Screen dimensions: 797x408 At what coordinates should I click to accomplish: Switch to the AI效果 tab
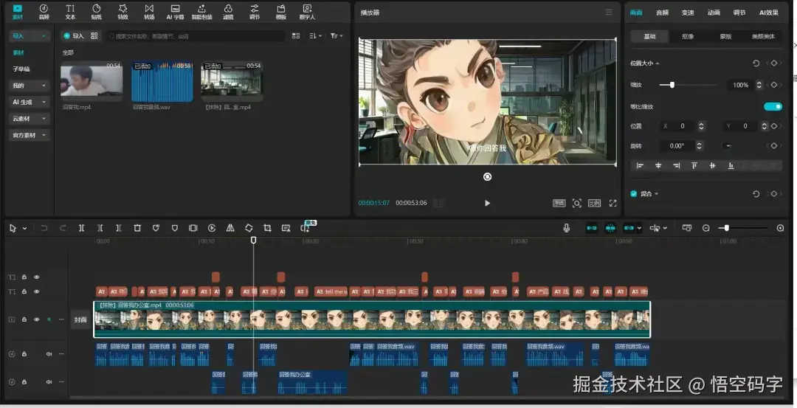[768, 13]
